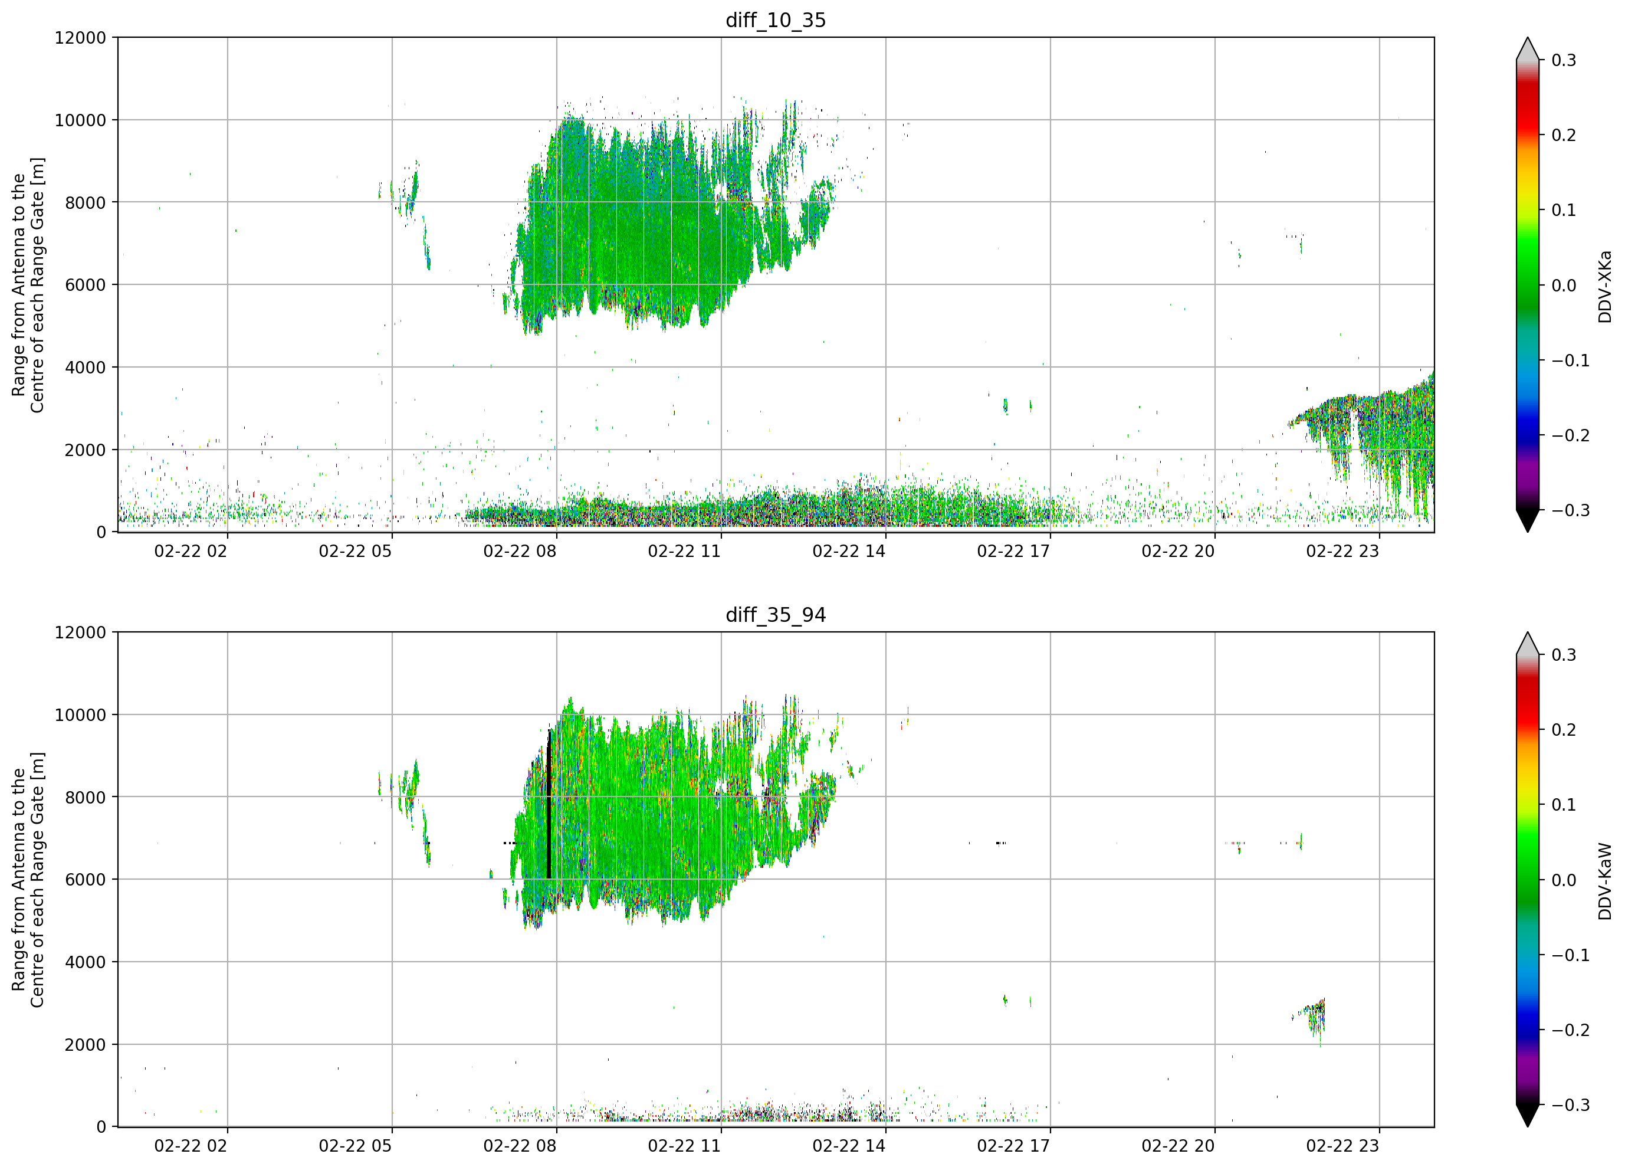Click "02-22 02" tick under diff_35_94 plot
This screenshot has width=1625, height=1167.
pos(191,1146)
